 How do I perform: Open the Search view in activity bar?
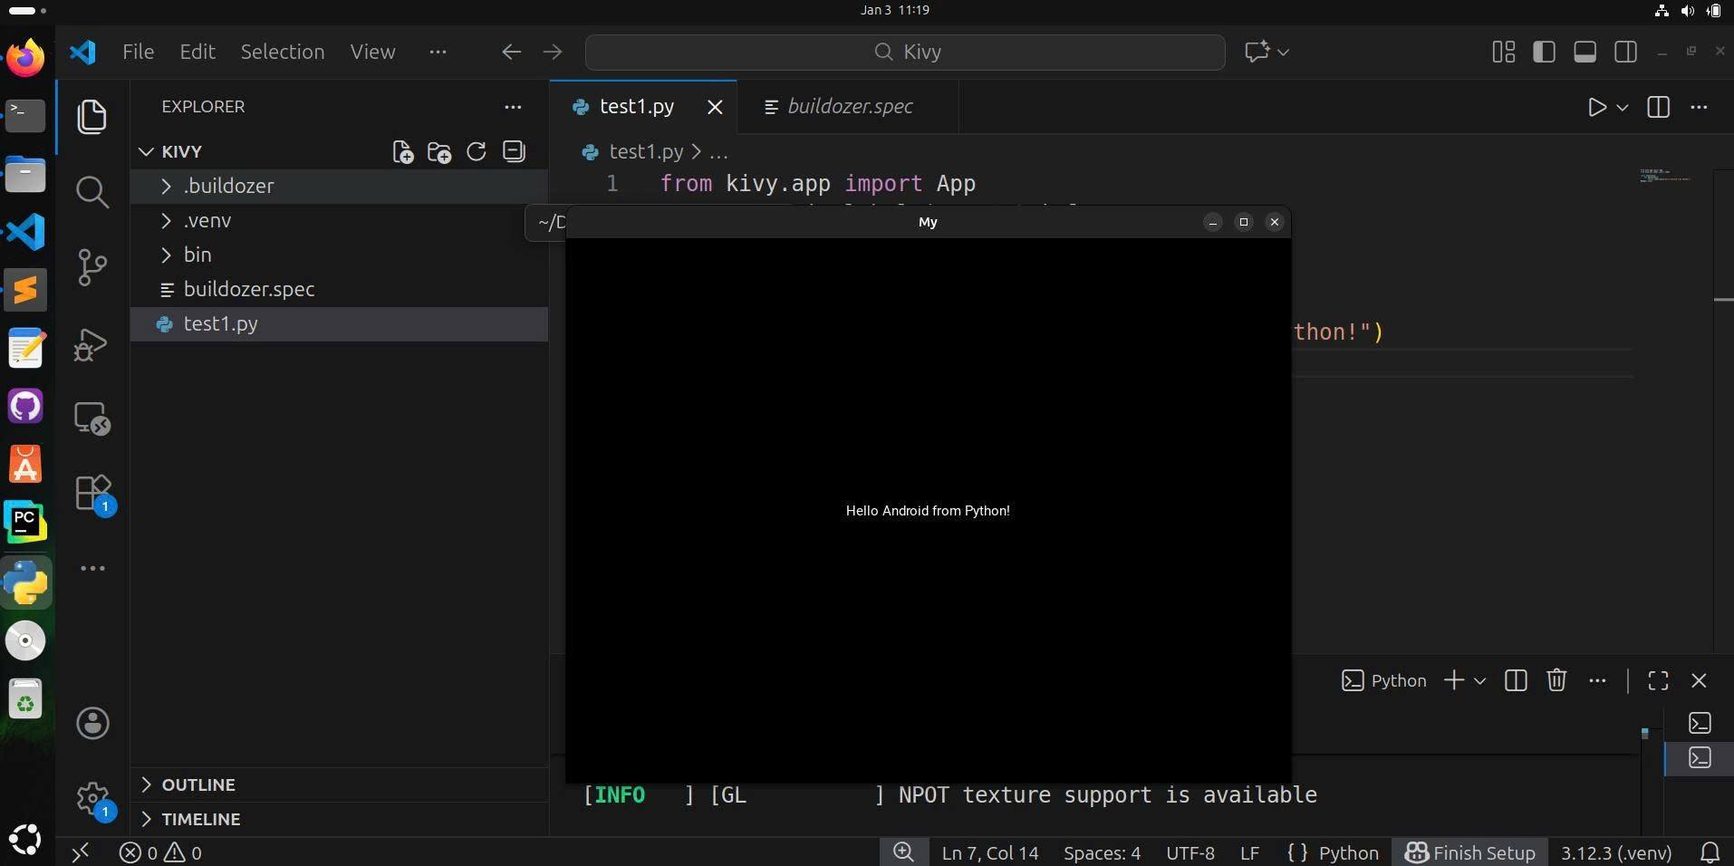click(x=92, y=191)
